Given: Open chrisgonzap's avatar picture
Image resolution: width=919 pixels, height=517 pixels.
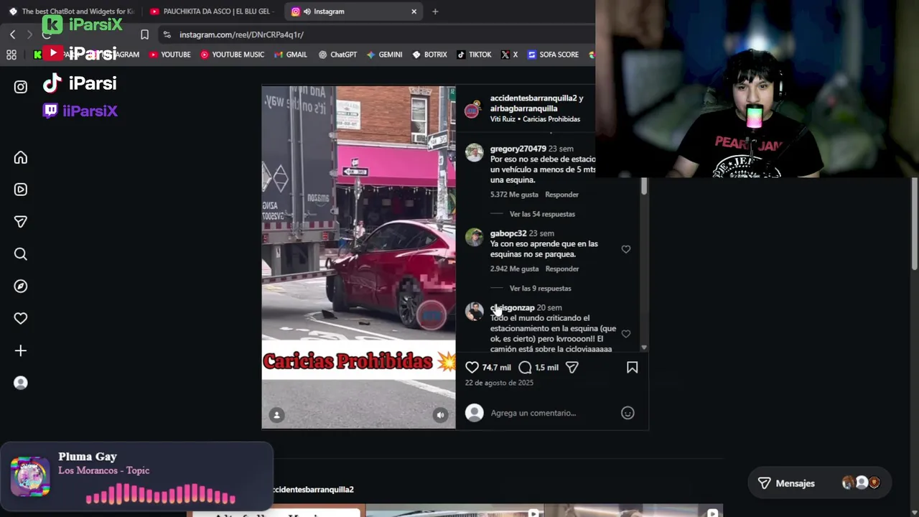Looking at the screenshot, I should (474, 311).
